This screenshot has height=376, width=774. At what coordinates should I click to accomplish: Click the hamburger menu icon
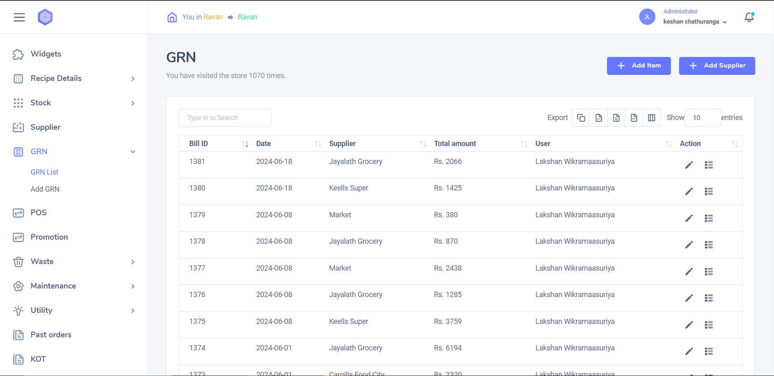(19, 17)
